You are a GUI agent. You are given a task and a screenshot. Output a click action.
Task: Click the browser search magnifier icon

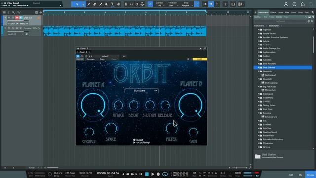tap(313, 12)
